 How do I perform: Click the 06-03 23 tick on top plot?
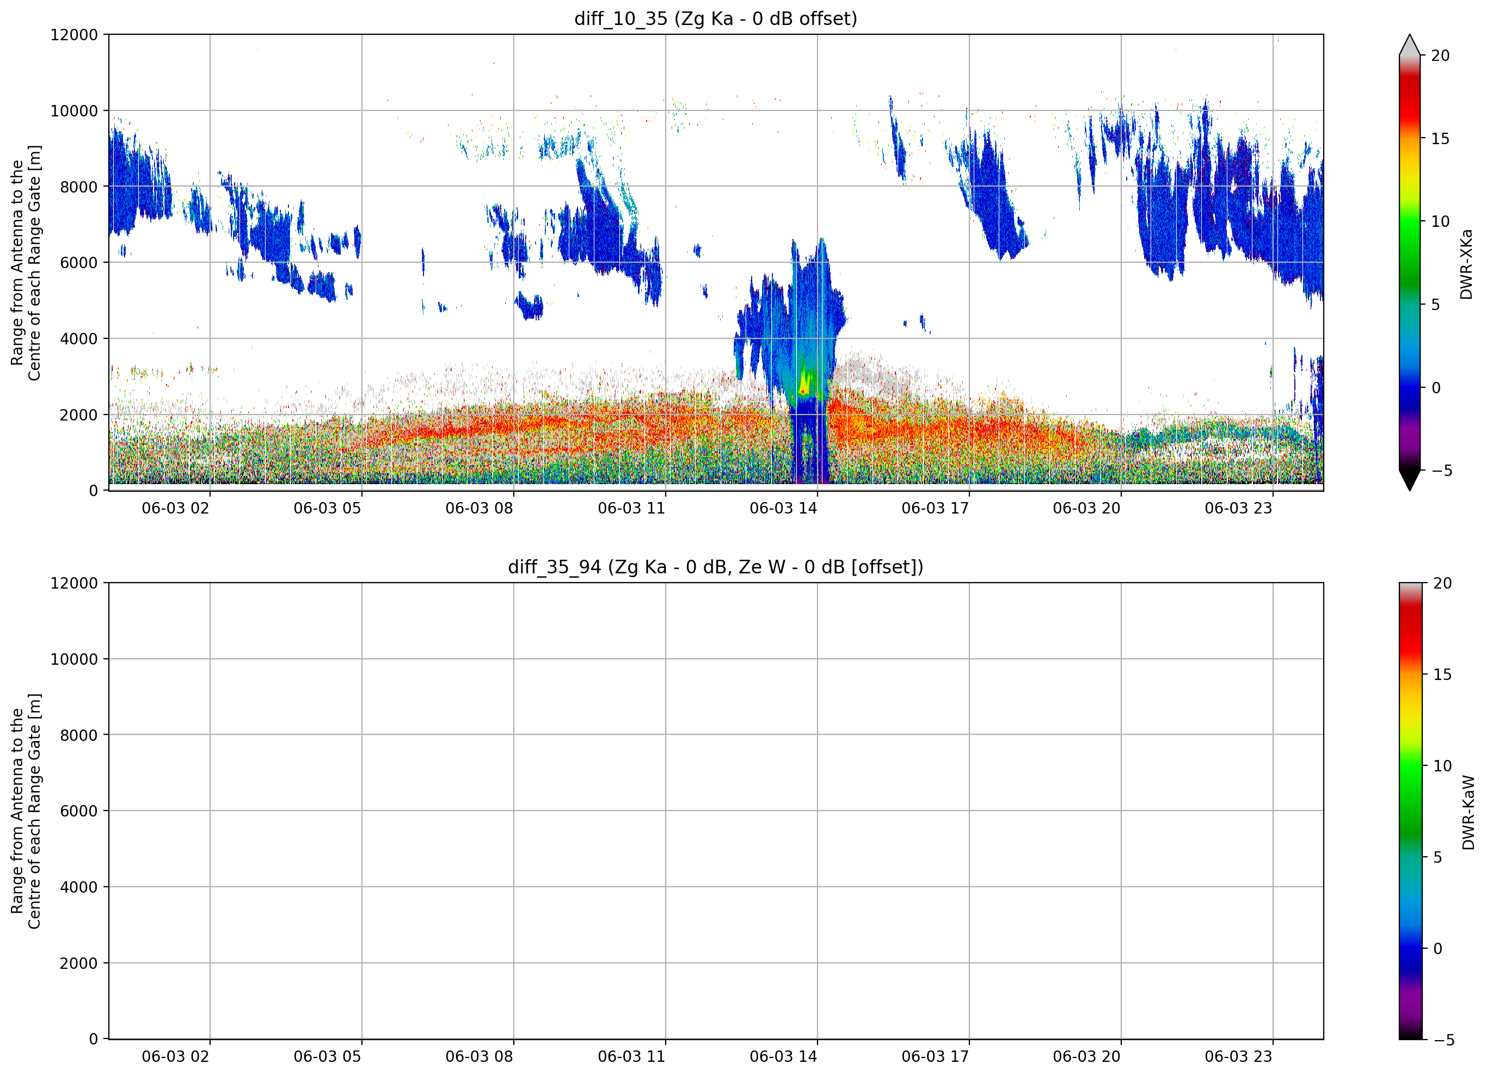tap(1238, 508)
